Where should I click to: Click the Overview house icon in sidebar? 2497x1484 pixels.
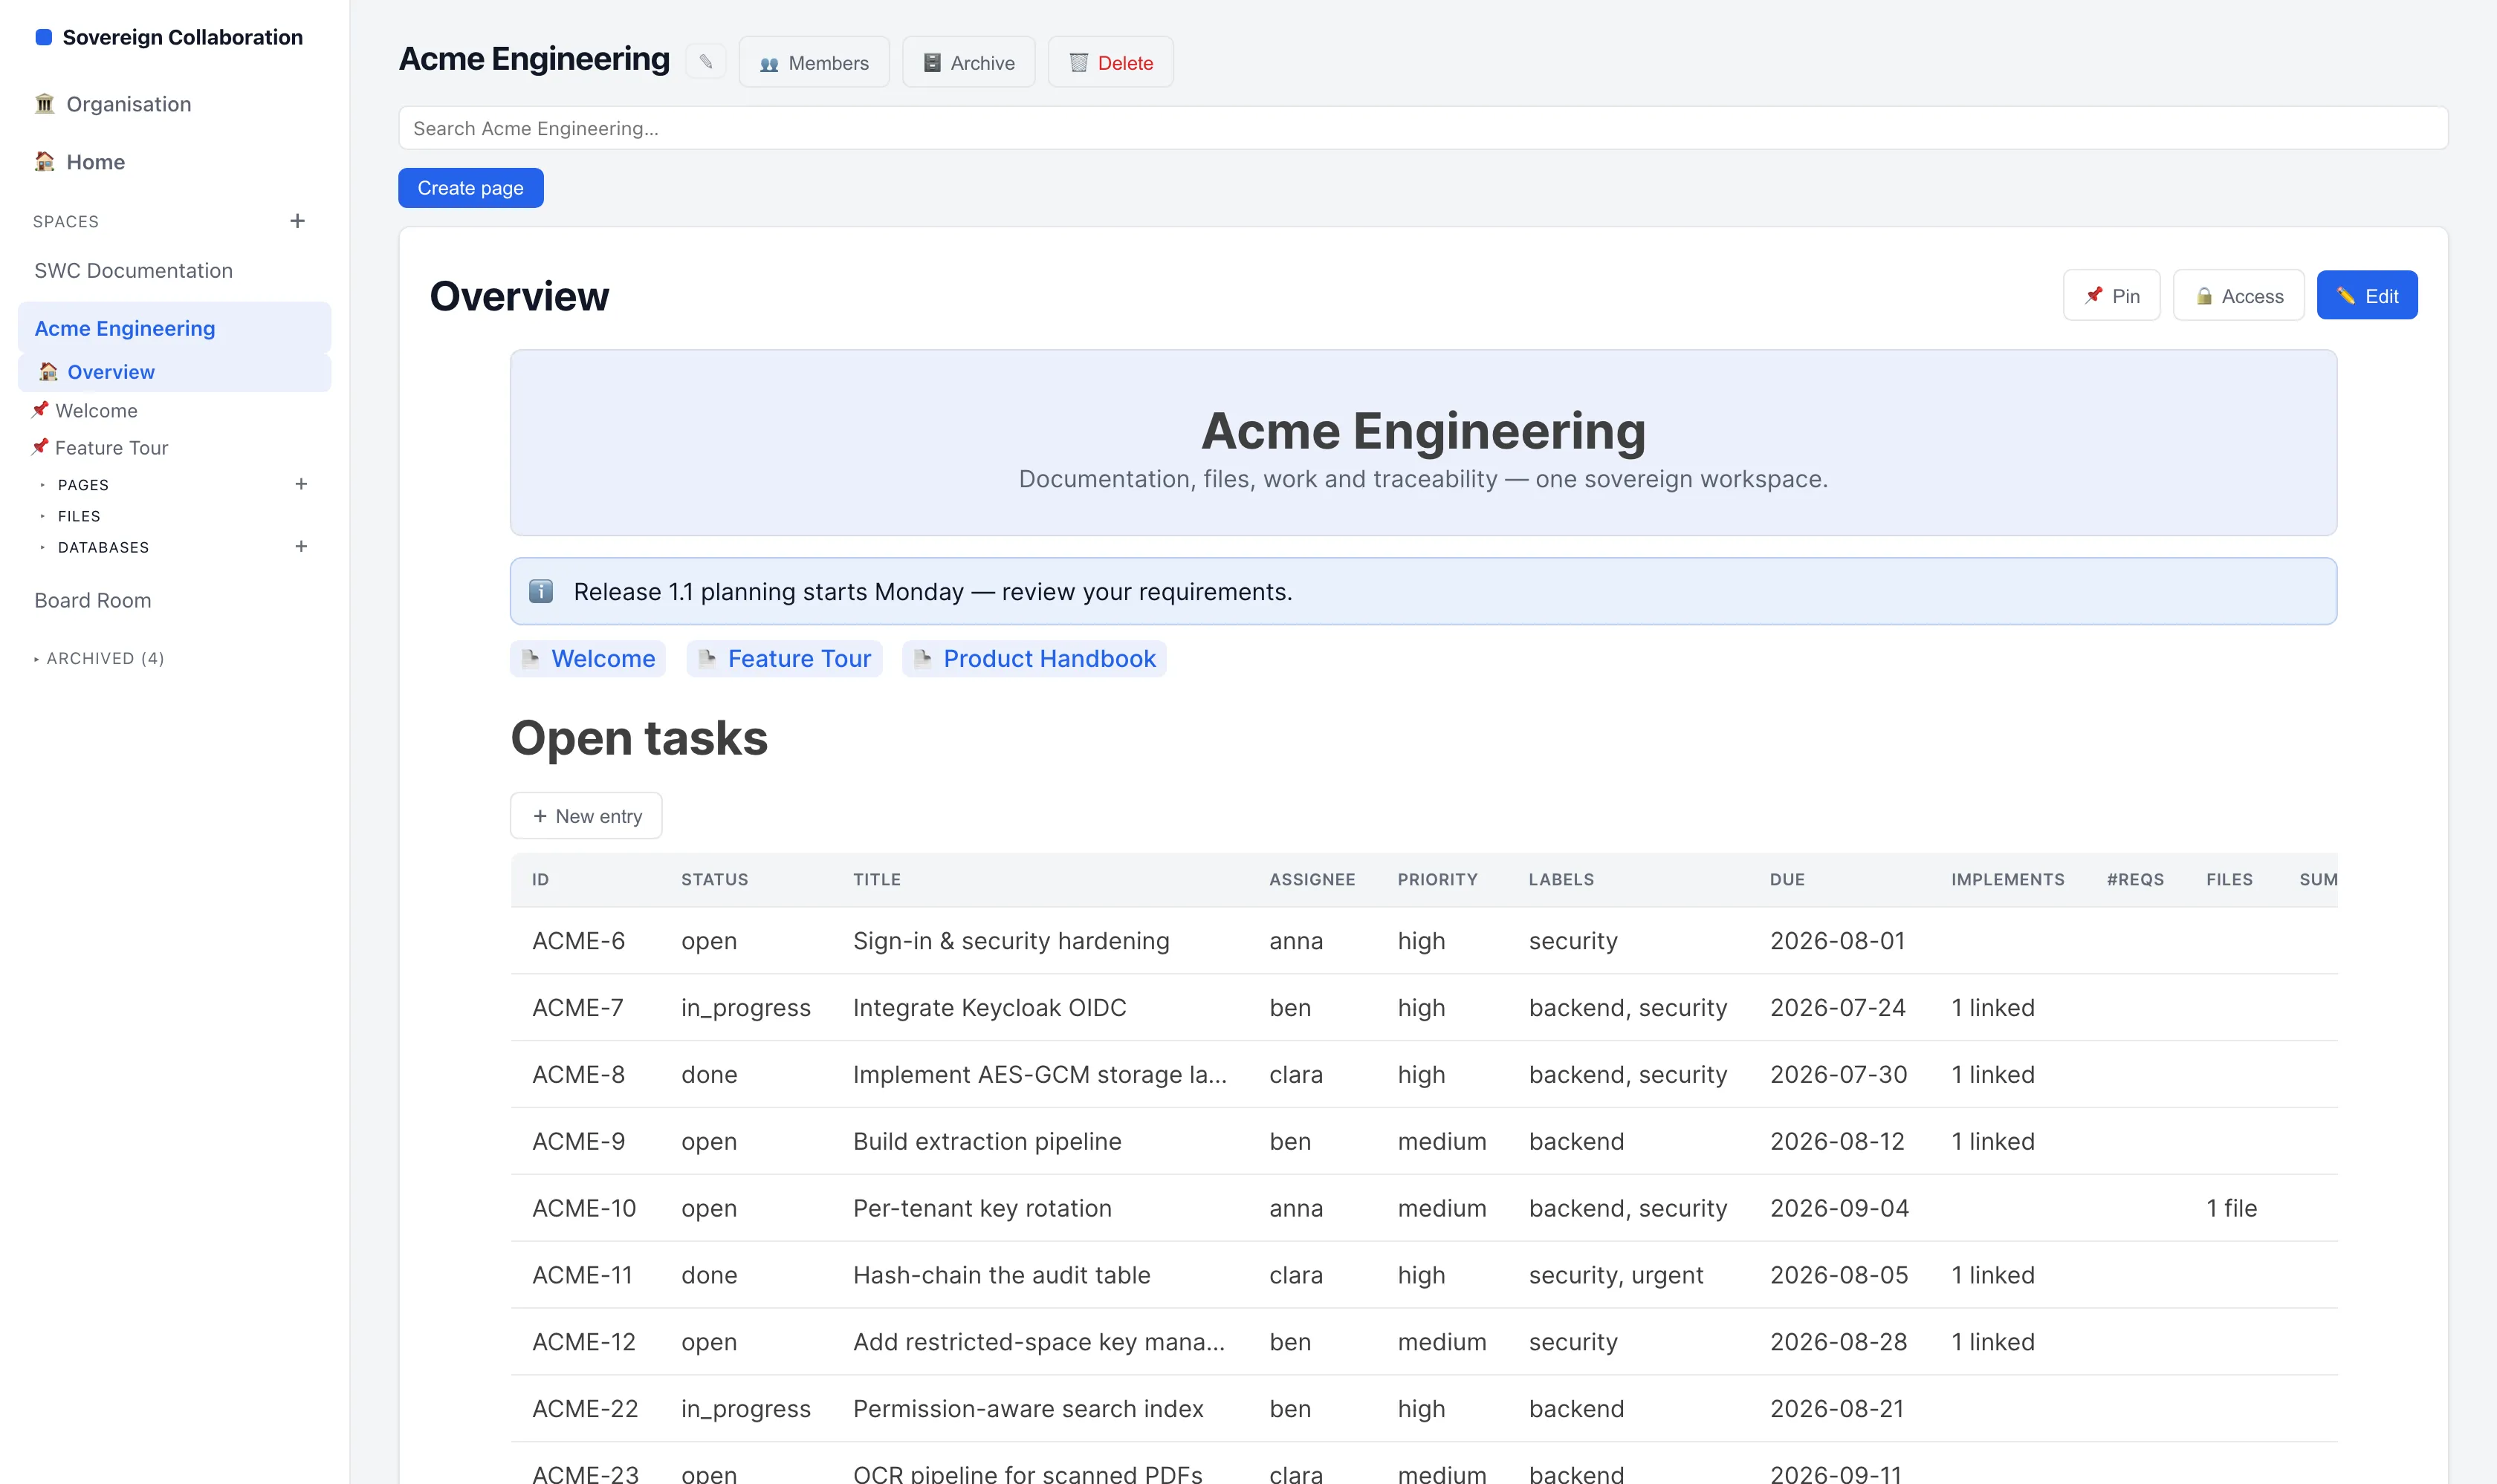(x=48, y=372)
